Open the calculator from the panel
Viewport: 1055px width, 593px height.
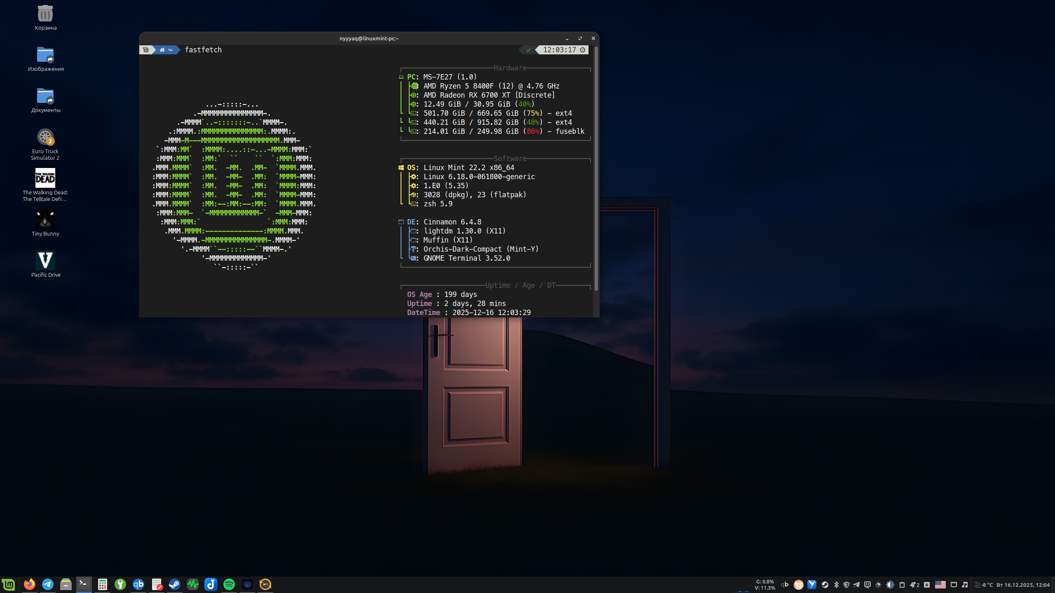pyautogui.click(x=102, y=584)
